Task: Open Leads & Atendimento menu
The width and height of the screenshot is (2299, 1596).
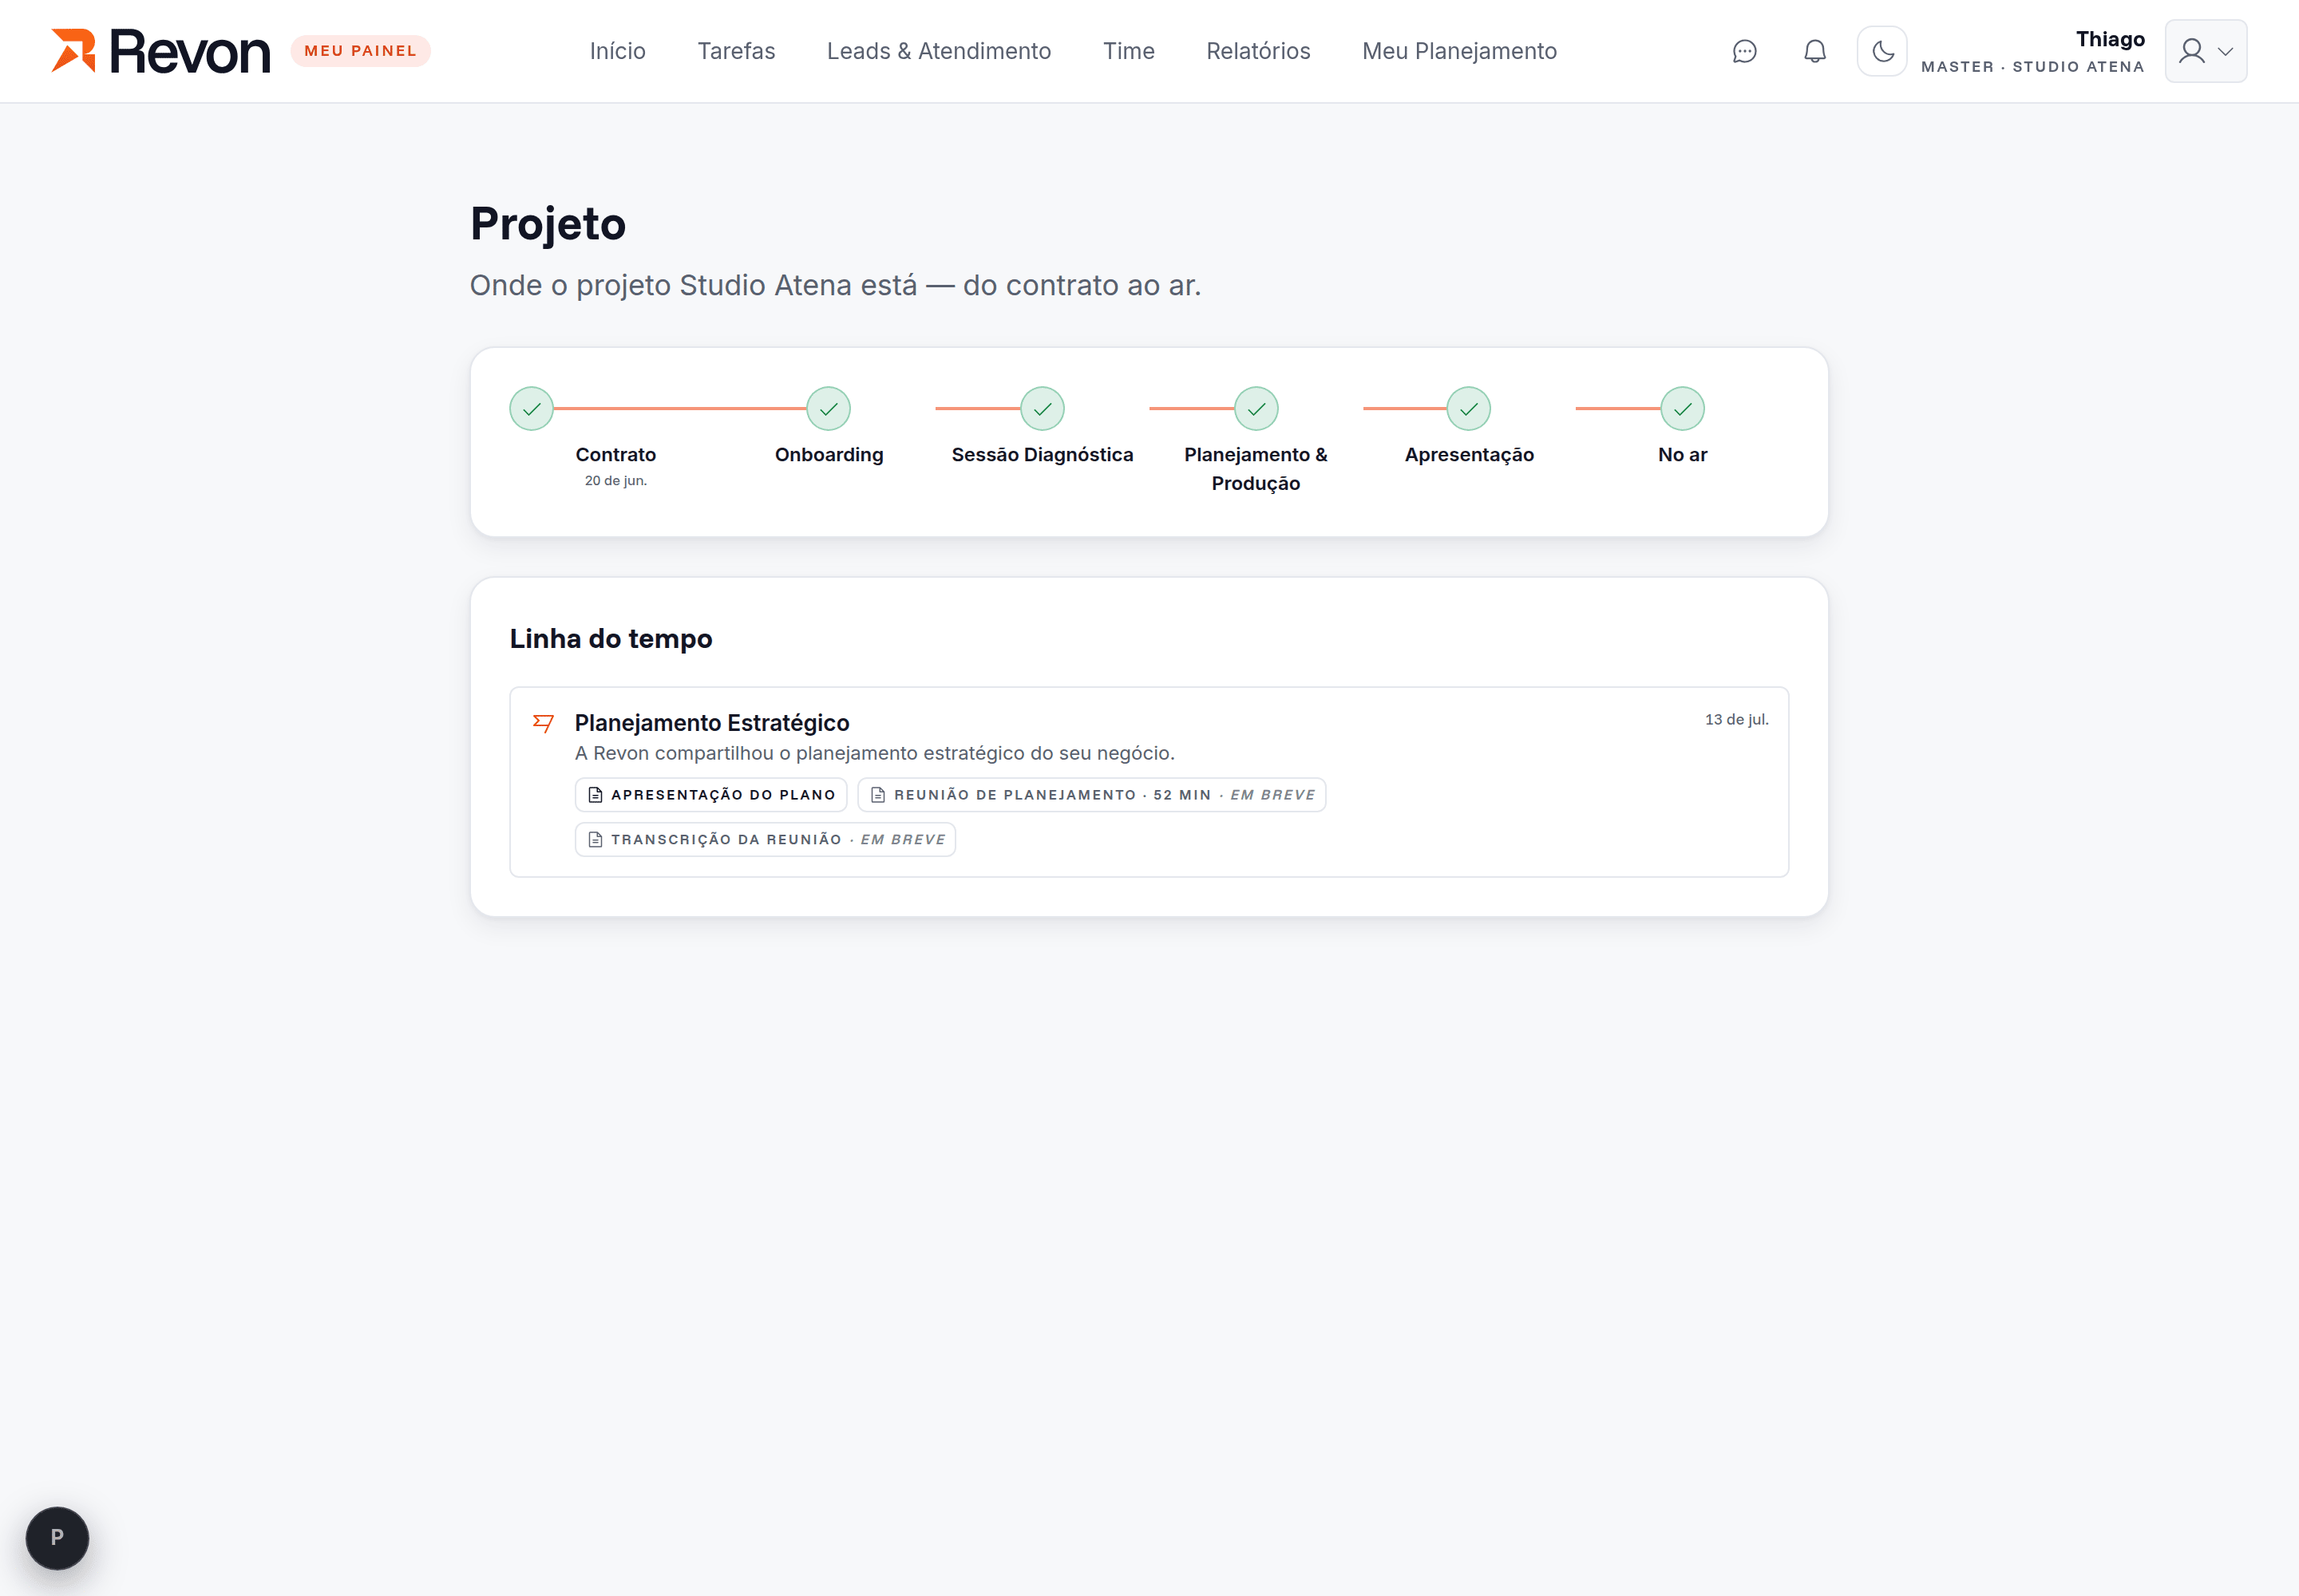Action: 939,51
